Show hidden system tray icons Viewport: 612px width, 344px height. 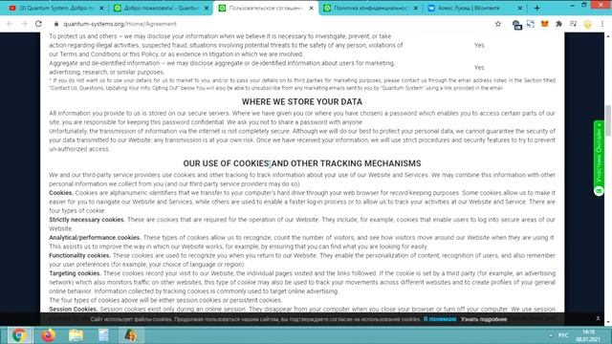(551, 335)
